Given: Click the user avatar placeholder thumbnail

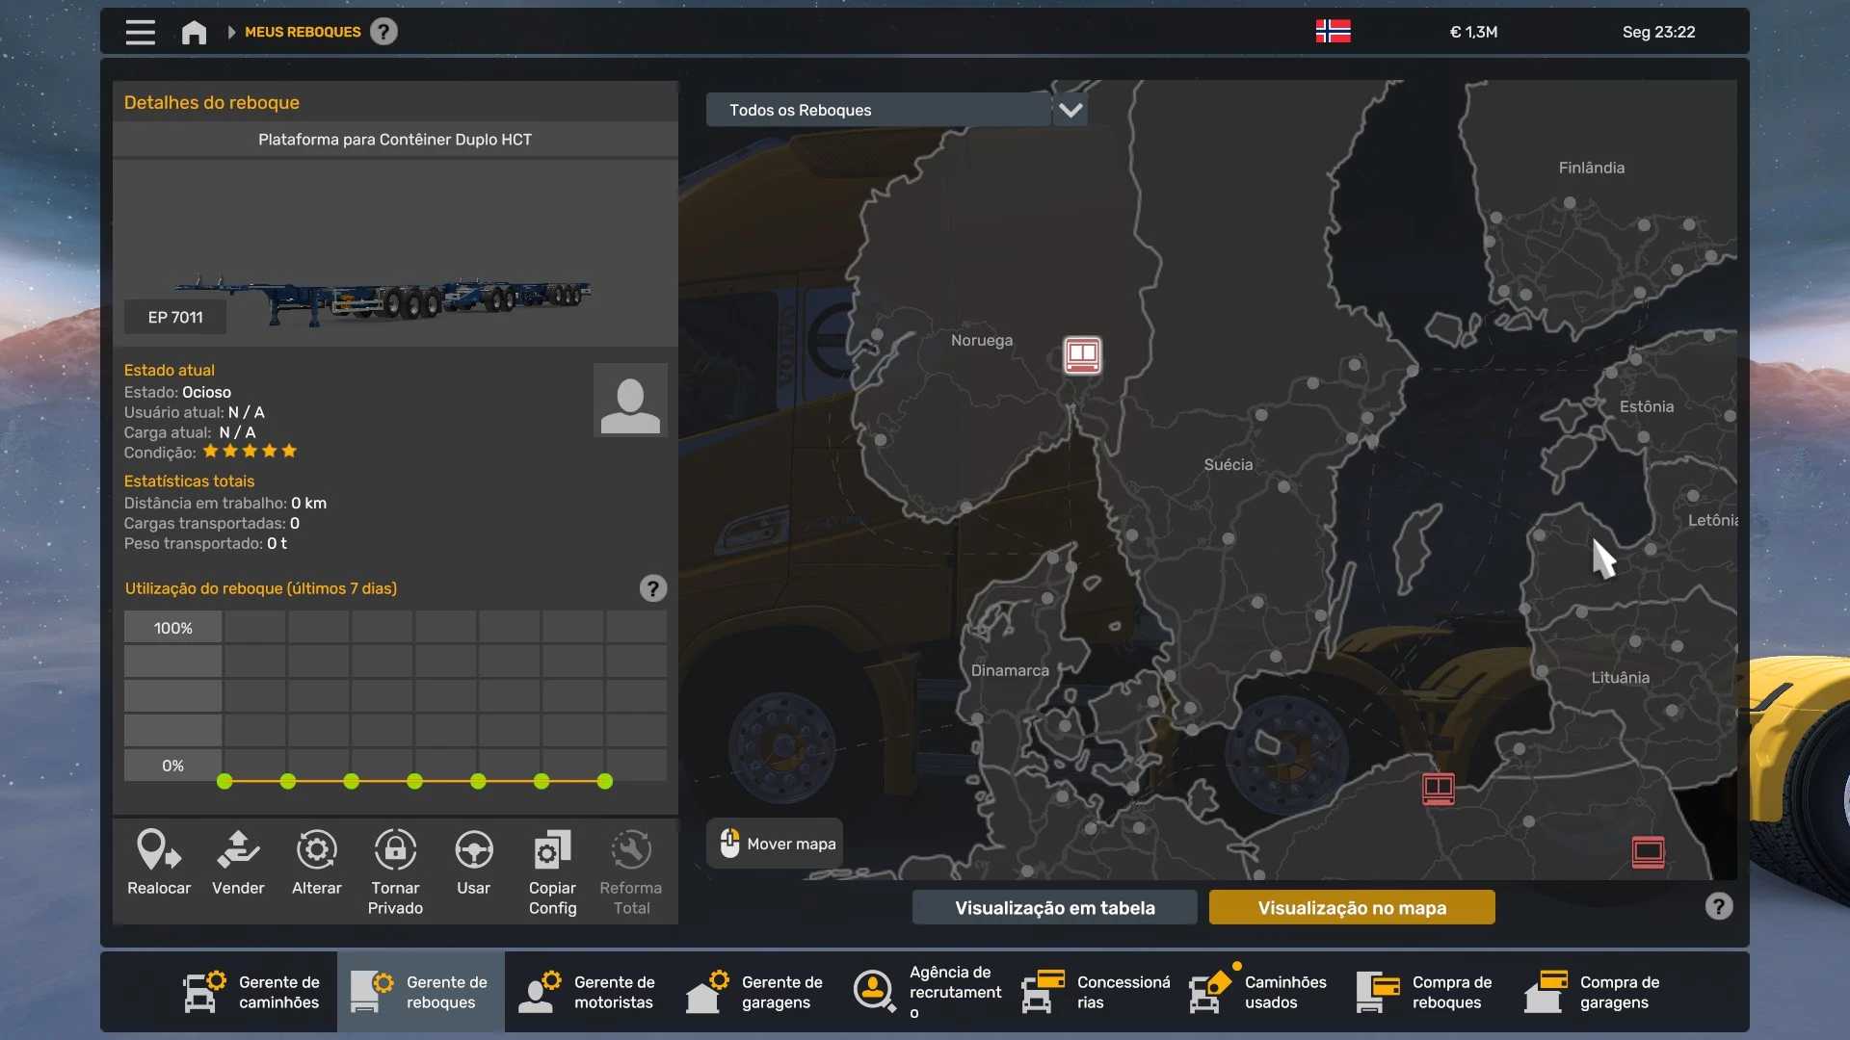Looking at the screenshot, I should [630, 401].
